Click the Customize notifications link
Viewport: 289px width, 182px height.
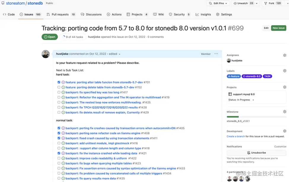click(280, 147)
